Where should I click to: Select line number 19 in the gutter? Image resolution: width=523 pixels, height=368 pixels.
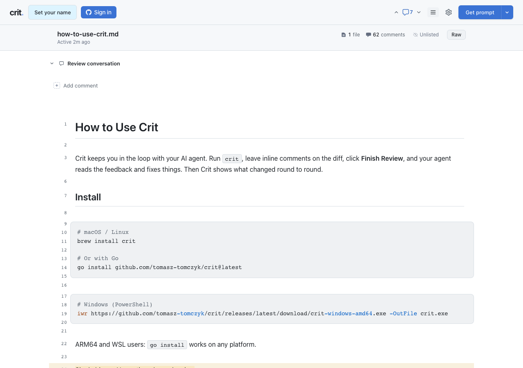pos(64,314)
